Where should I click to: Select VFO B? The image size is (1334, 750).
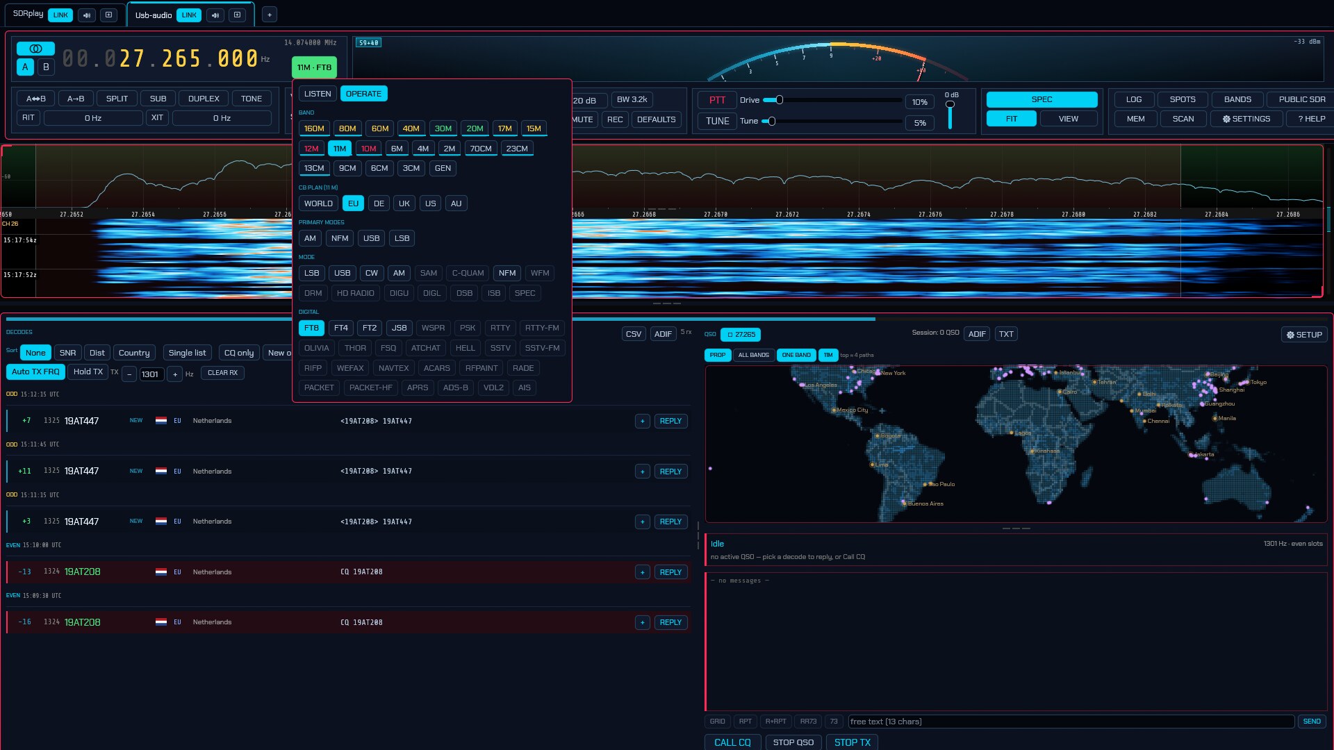(x=46, y=67)
